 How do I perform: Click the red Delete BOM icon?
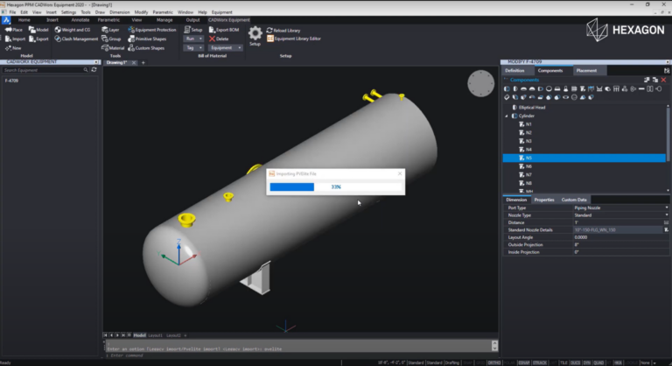click(211, 39)
